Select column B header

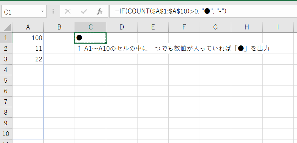[59, 27]
